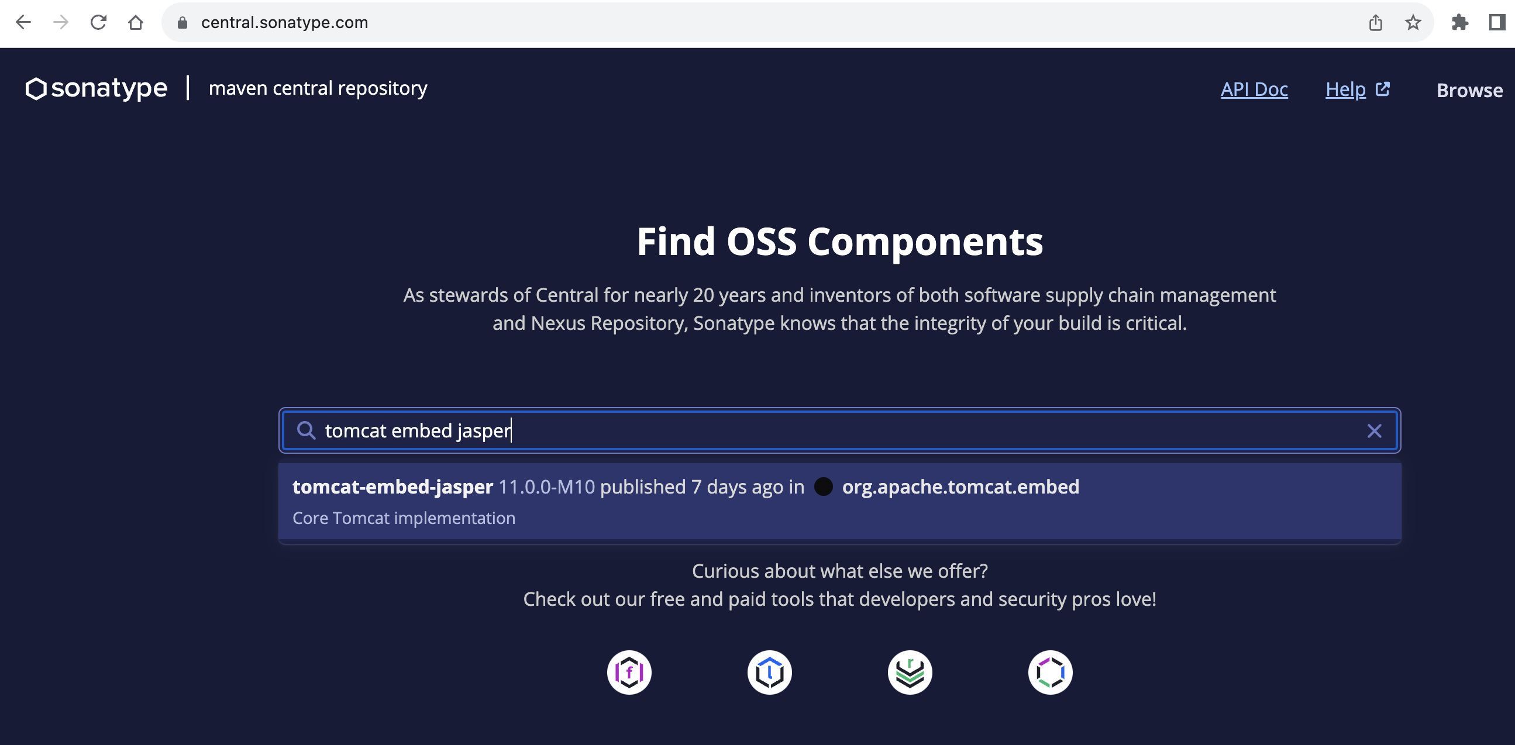Open the API Doc link

pyautogui.click(x=1254, y=89)
